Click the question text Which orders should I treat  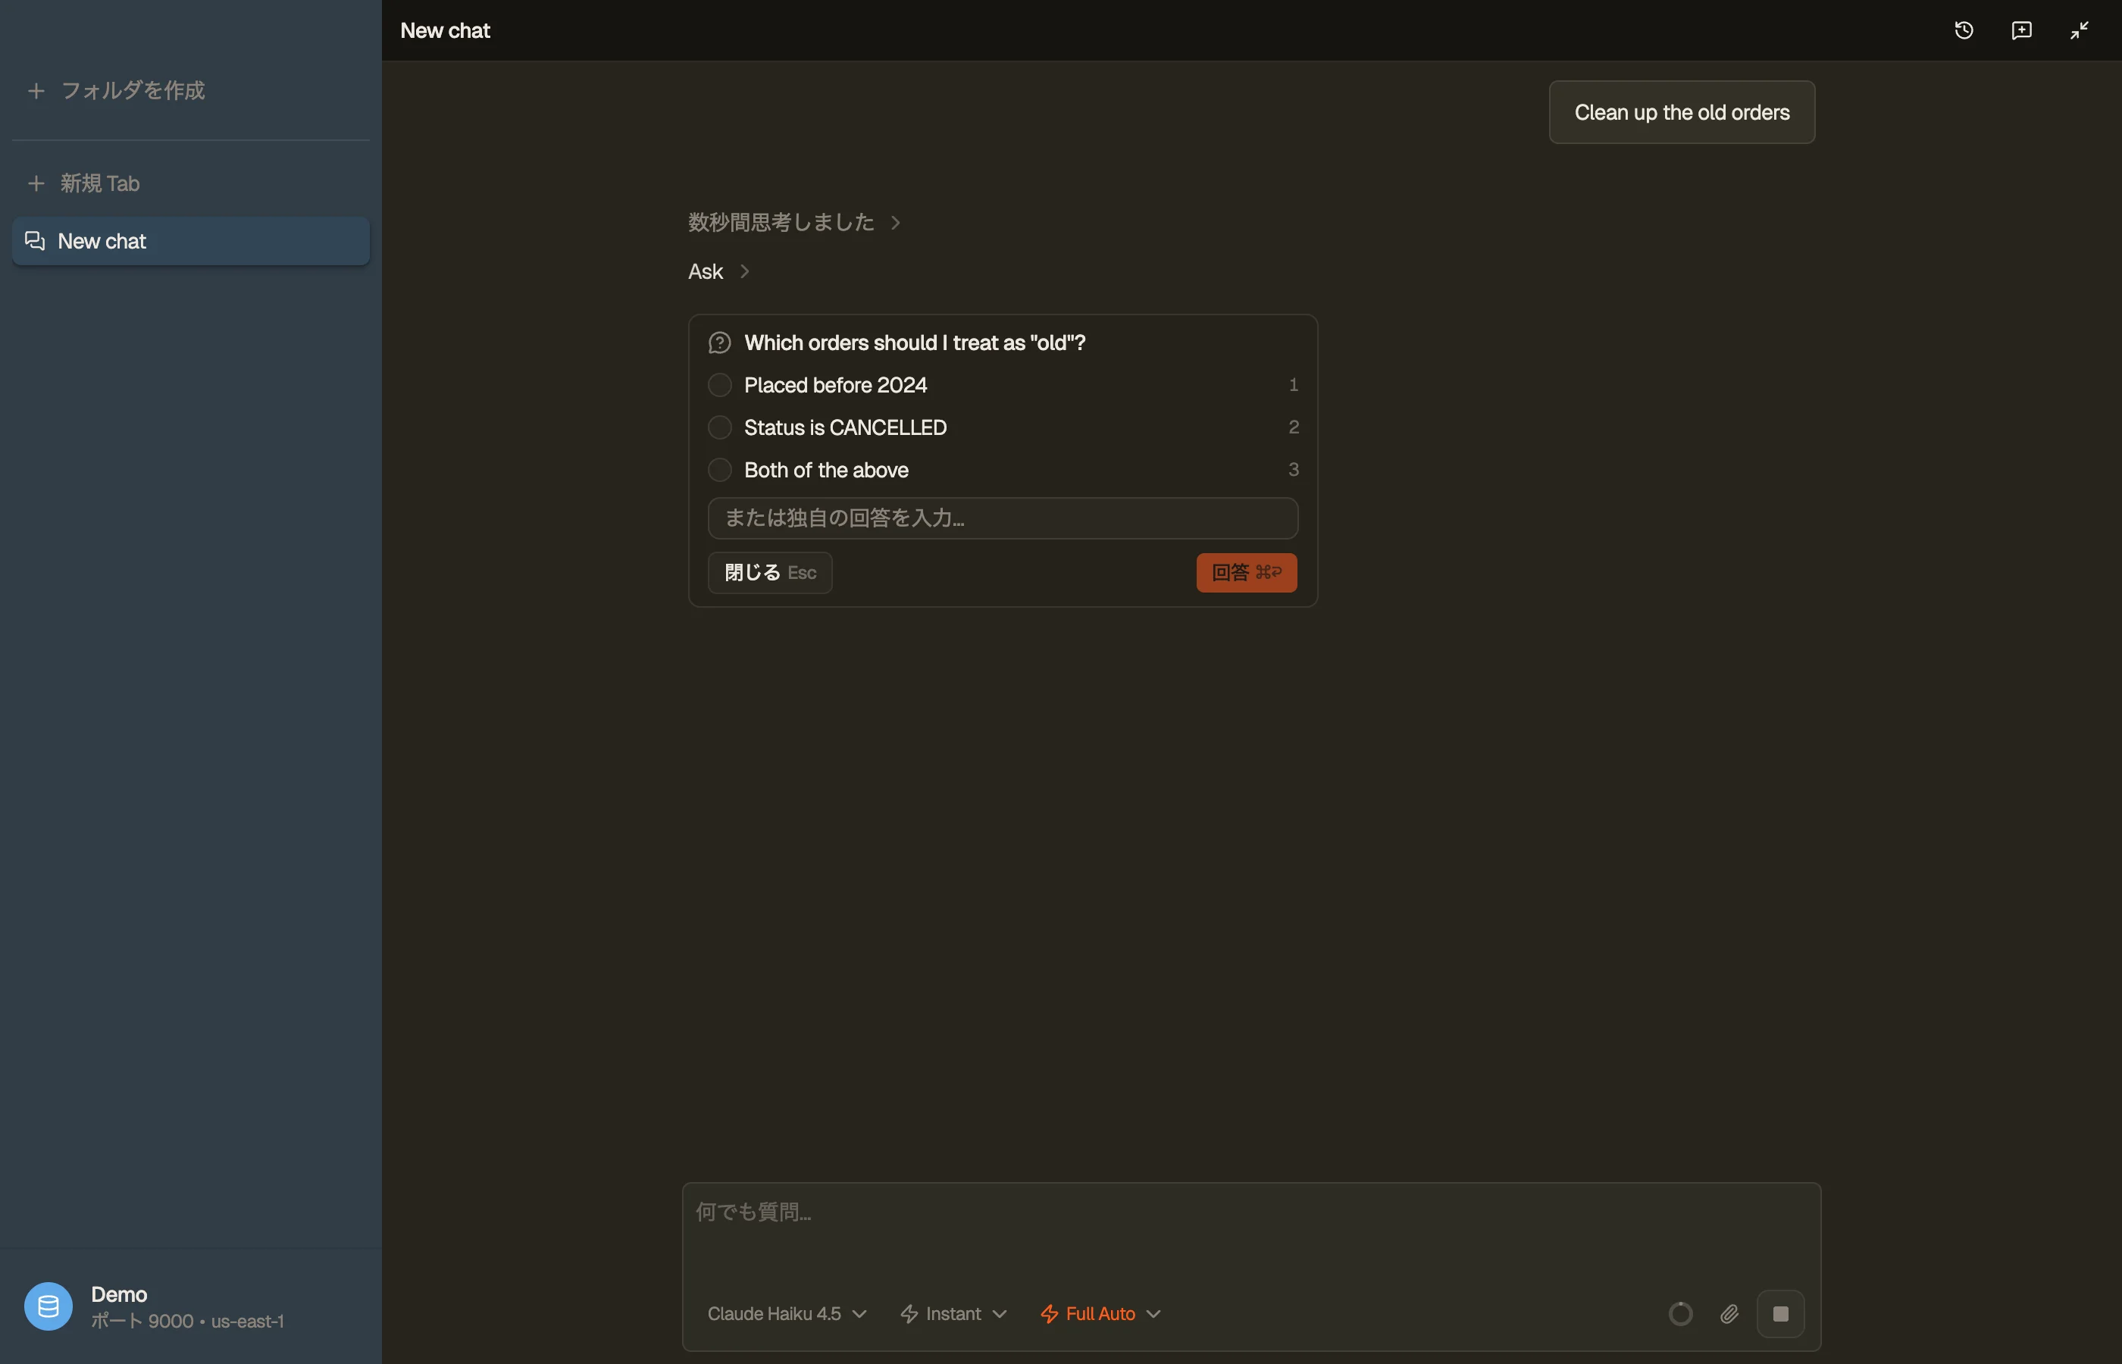coord(915,343)
